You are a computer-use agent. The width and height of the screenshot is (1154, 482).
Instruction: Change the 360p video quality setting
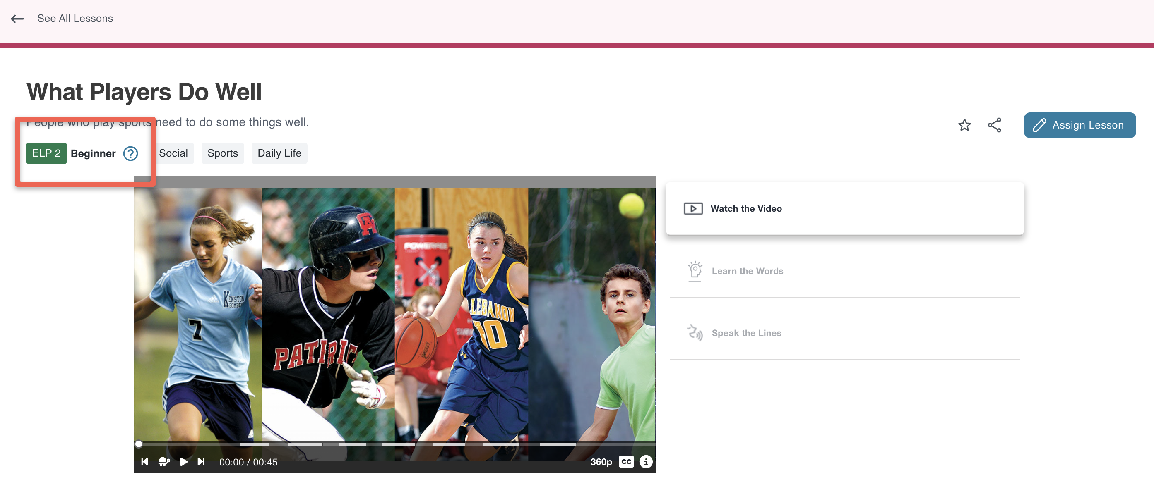click(x=600, y=461)
